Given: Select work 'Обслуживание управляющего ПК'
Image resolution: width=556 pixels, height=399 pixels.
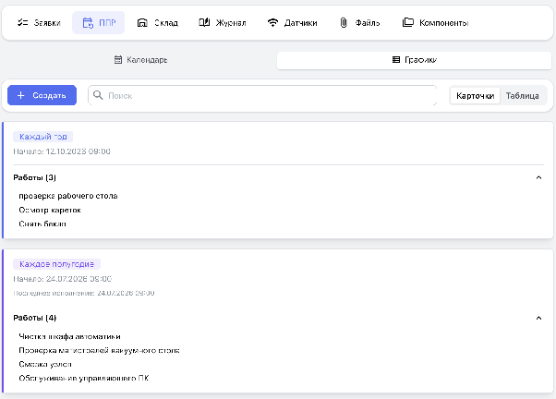Looking at the screenshot, I should pyautogui.click(x=84, y=378).
